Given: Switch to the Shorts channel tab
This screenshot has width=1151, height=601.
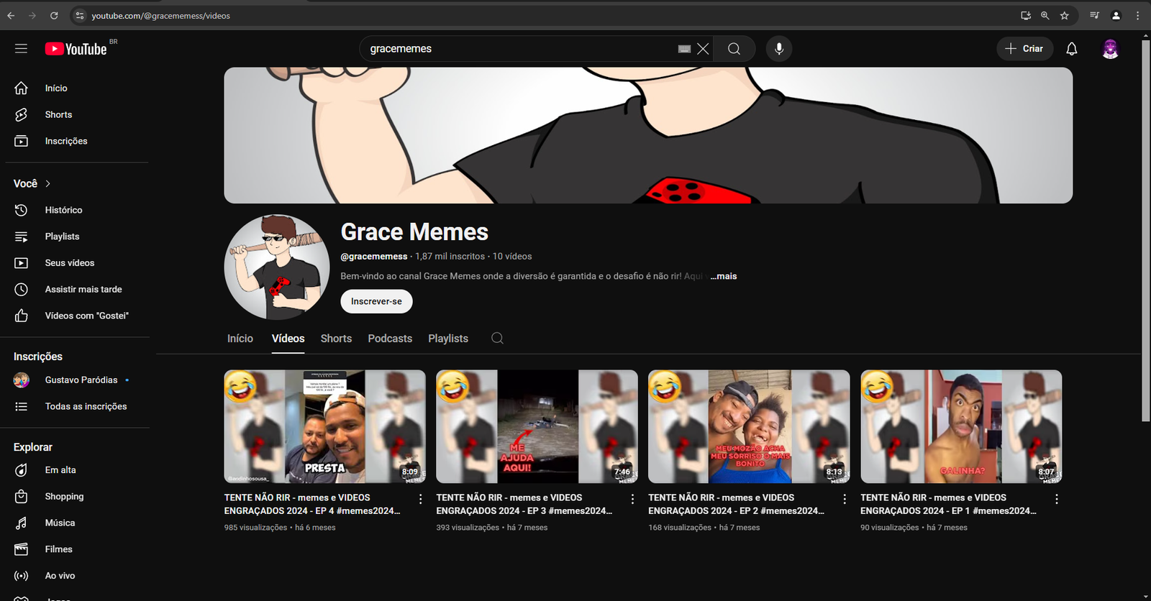Looking at the screenshot, I should (x=336, y=339).
